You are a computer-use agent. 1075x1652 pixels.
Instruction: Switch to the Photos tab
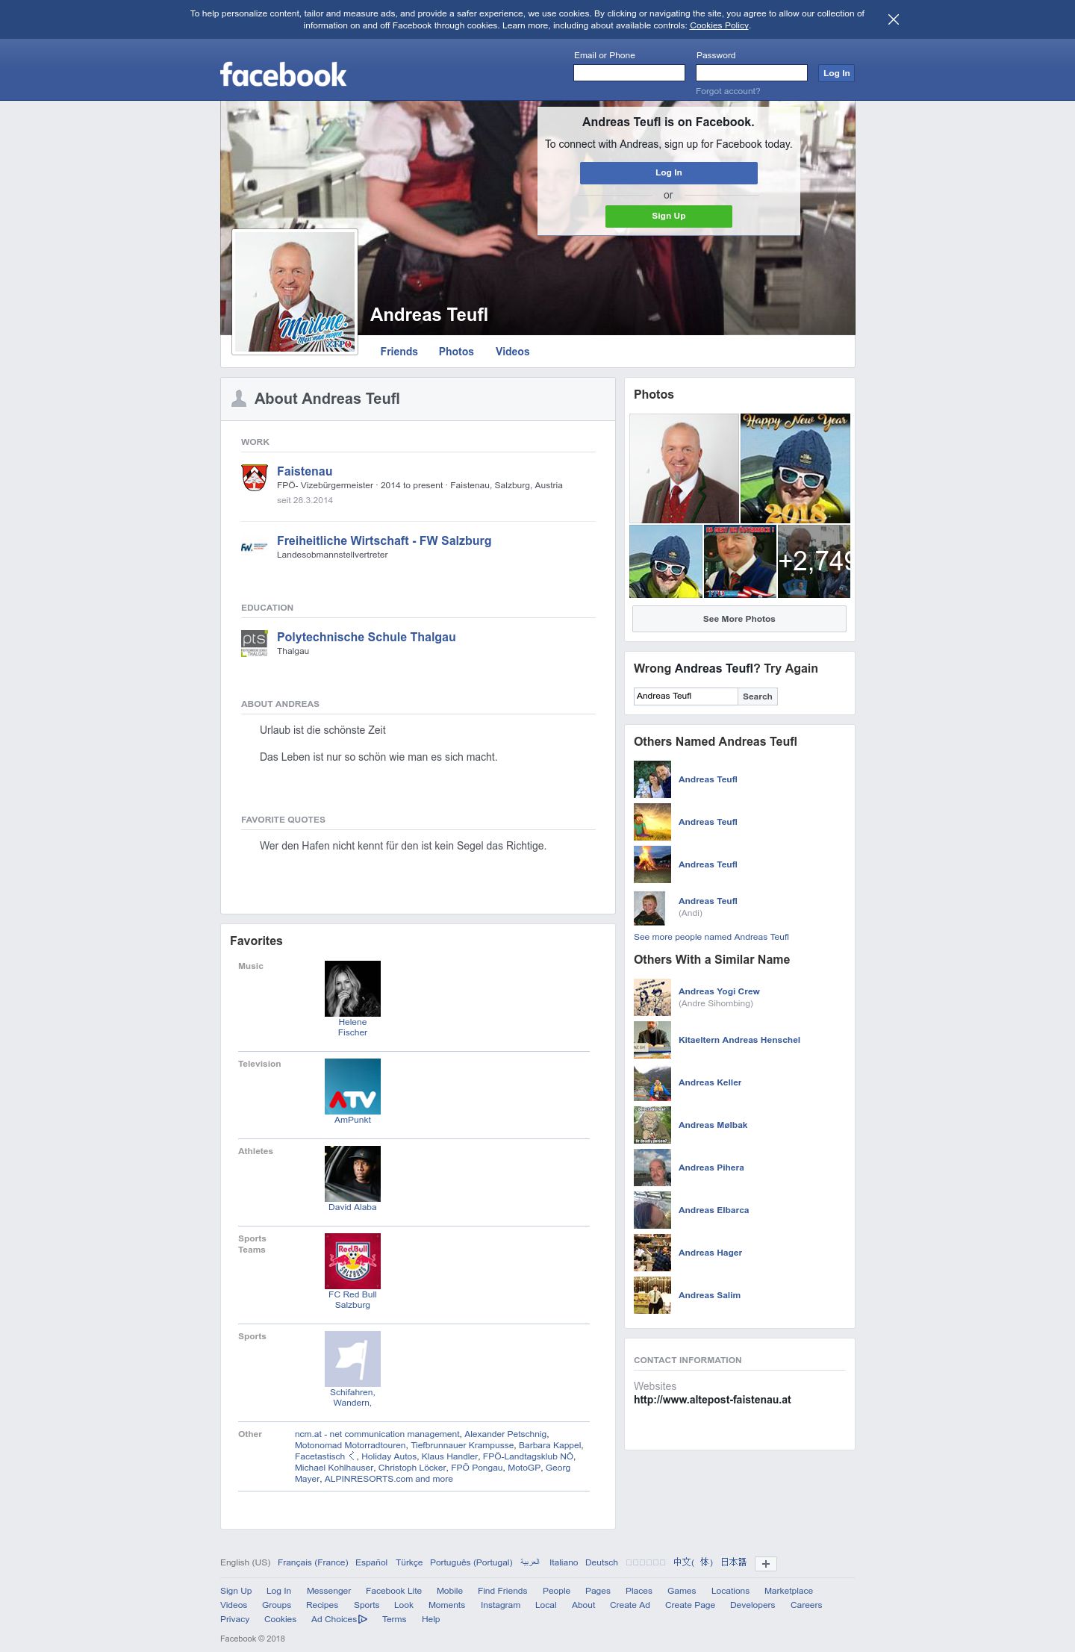click(456, 352)
